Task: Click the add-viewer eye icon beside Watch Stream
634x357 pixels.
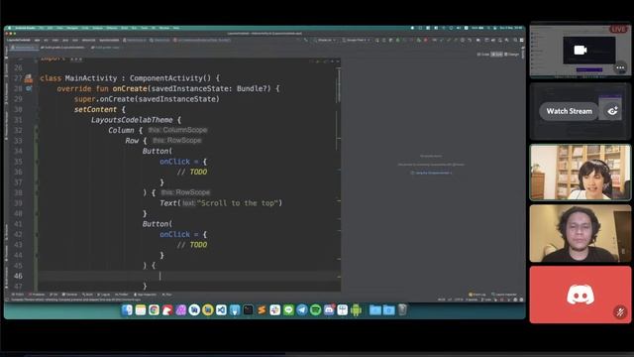Action: (x=612, y=111)
